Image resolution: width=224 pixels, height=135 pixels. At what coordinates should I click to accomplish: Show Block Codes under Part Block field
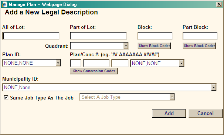click(199, 46)
